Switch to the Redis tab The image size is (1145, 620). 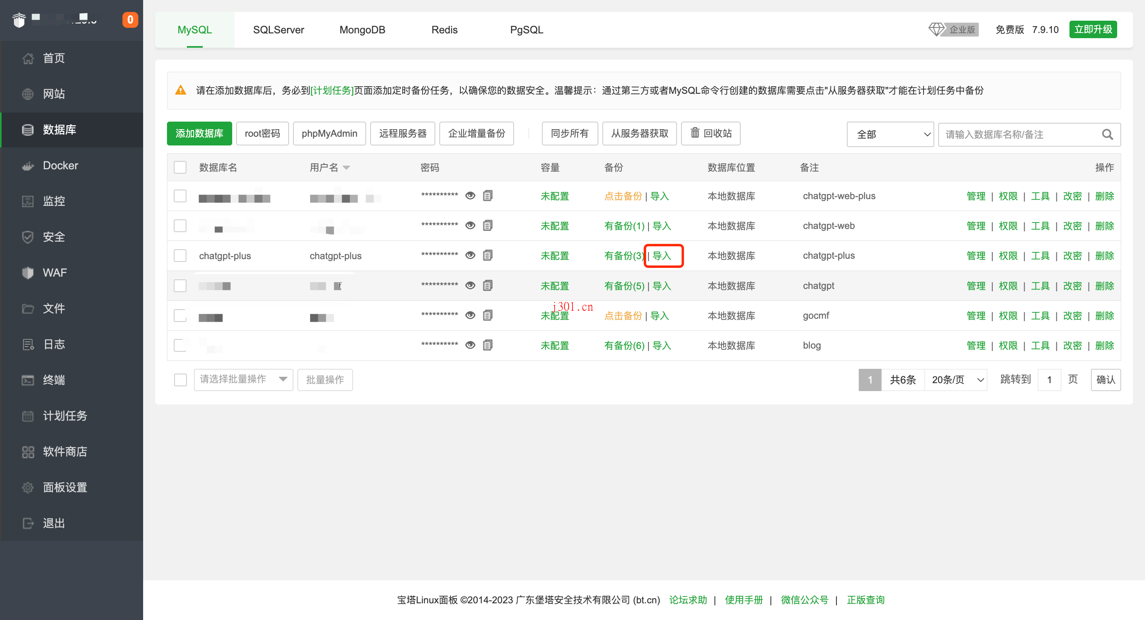pos(444,29)
